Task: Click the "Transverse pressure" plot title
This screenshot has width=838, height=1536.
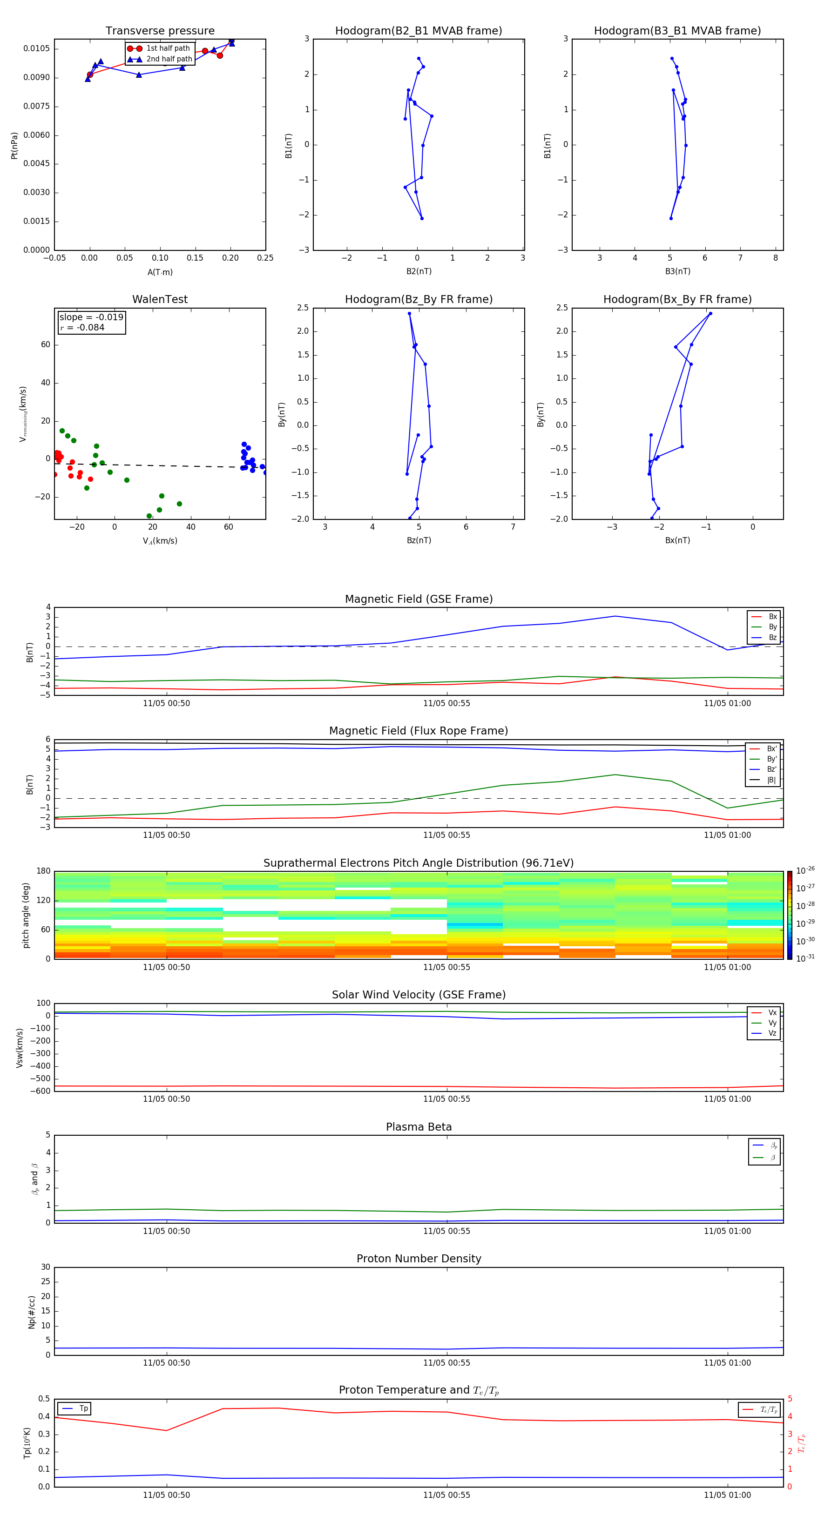Action: click(160, 31)
